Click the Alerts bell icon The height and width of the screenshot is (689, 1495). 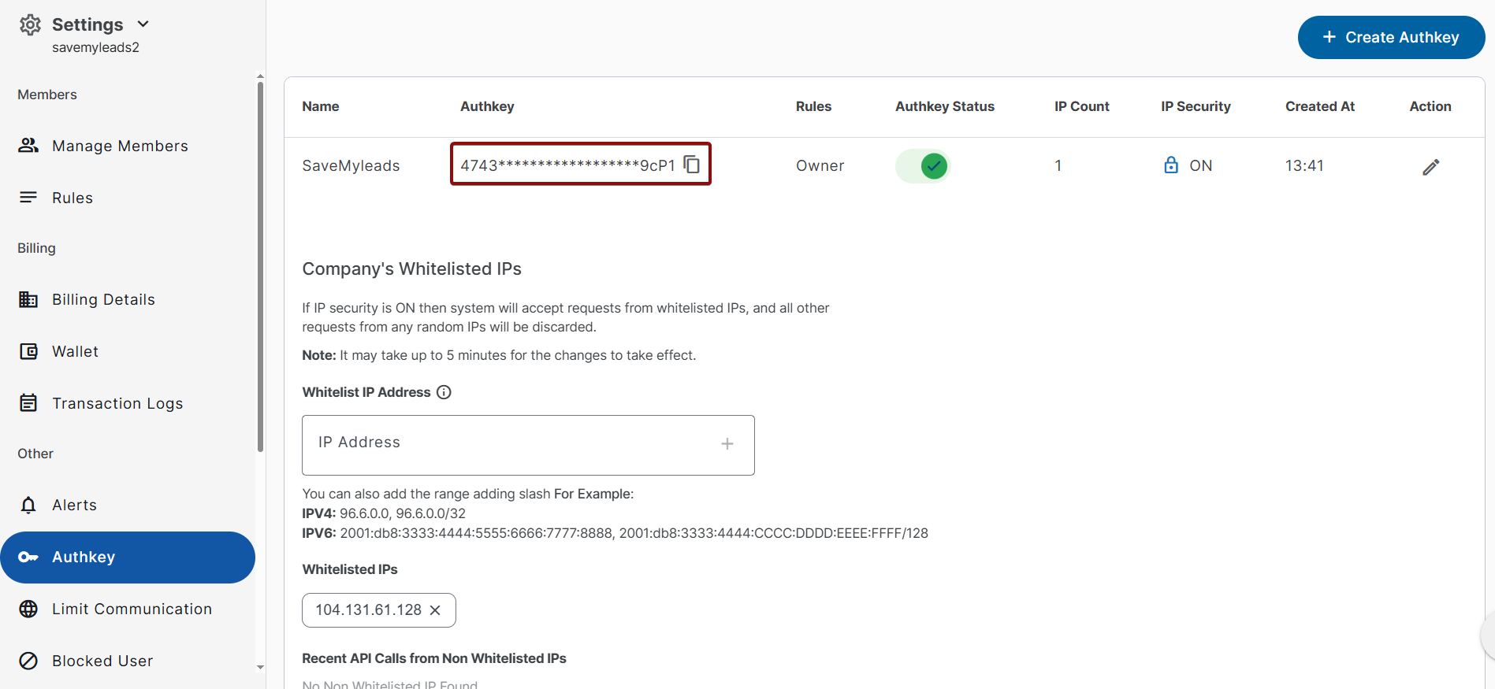point(28,505)
